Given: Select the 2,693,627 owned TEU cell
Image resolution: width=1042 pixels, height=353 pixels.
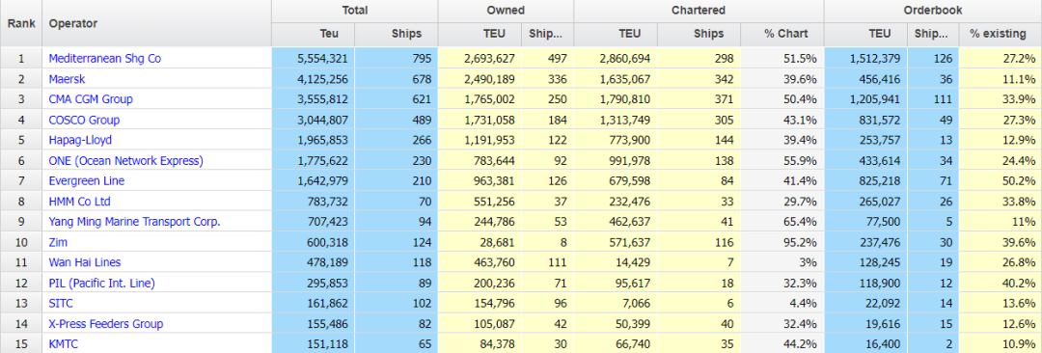Looking at the screenshot, I should (480, 59).
